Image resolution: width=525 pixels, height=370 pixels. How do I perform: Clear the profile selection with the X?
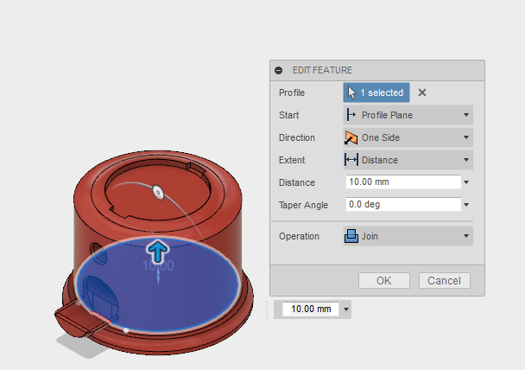click(422, 92)
